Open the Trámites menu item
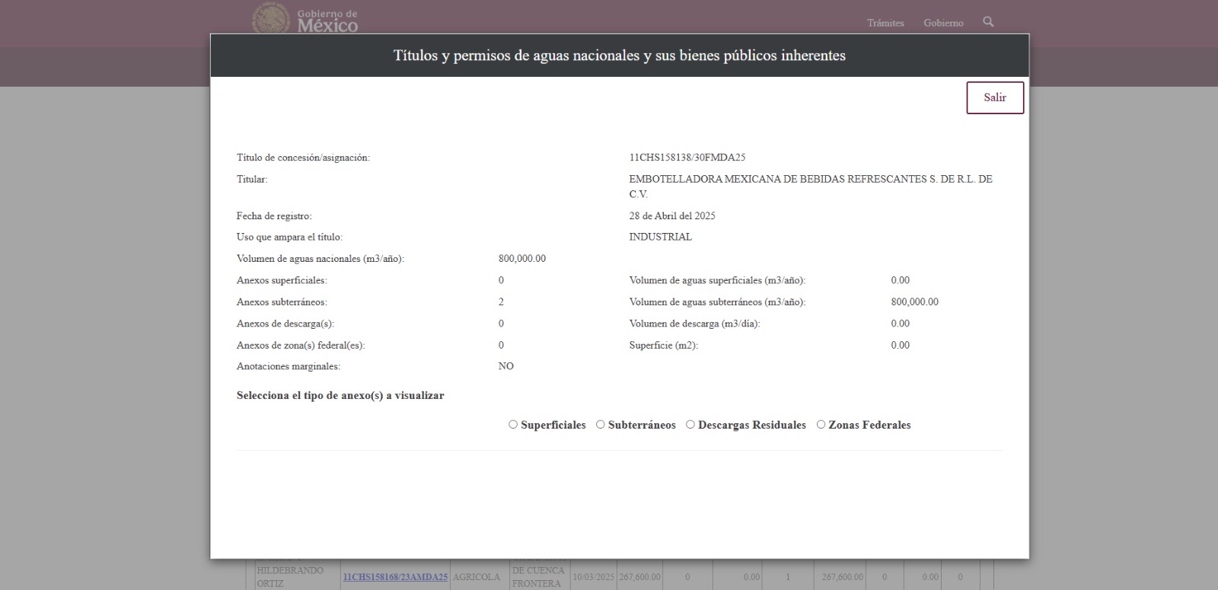Screen dimensions: 1218x590 885,23
